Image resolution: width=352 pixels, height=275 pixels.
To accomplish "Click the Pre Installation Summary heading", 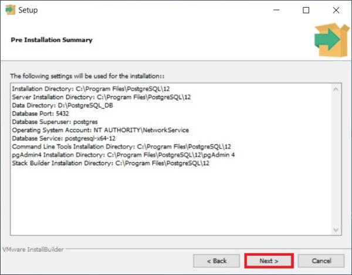I will tap(52, 40).
